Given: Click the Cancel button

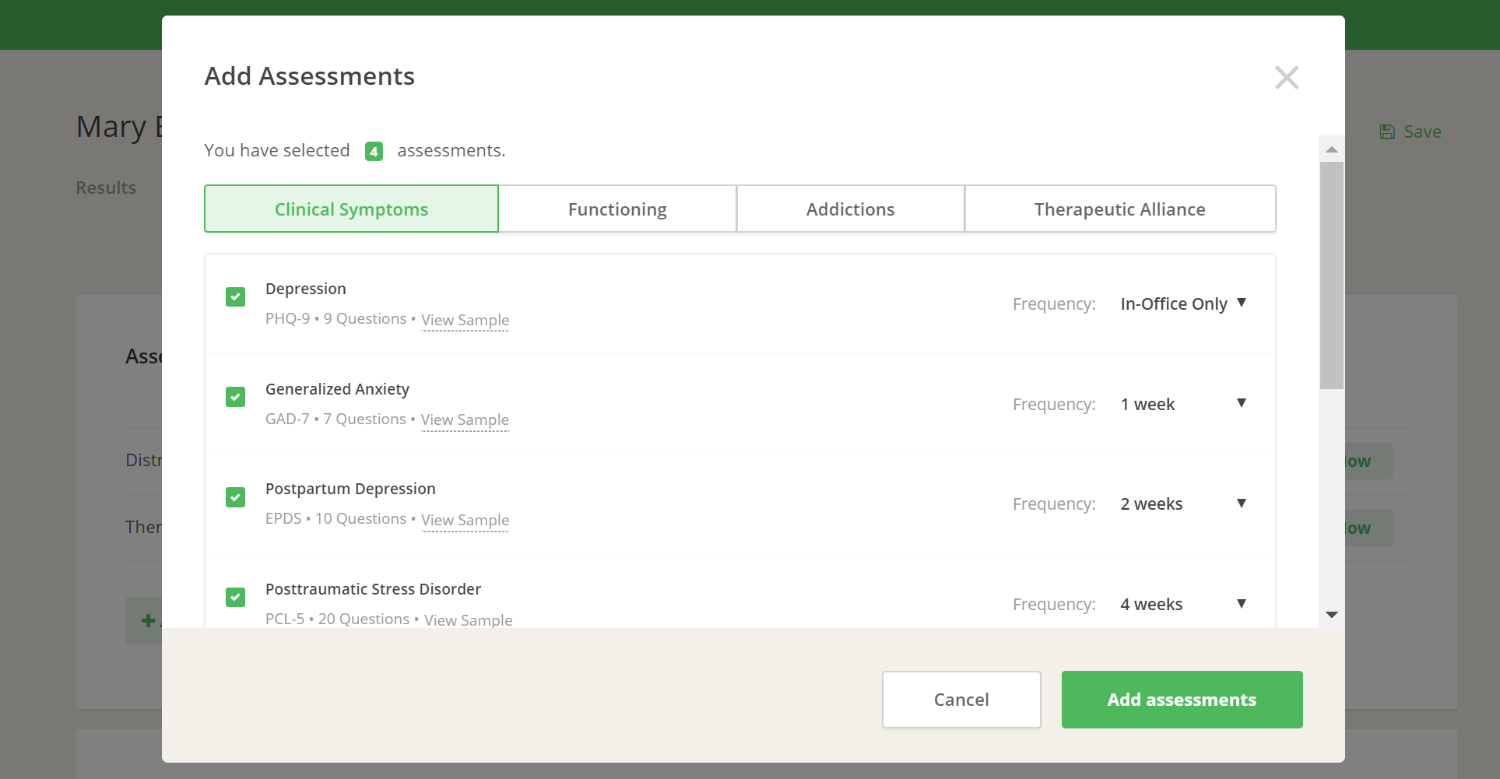Looking at the screenshot, I should click(961, 700).
